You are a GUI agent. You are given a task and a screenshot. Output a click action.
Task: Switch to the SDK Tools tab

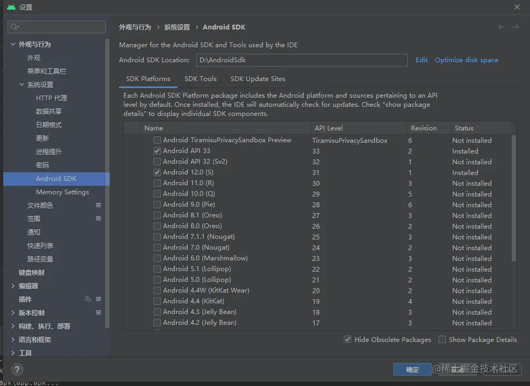[x=201, y=79]
